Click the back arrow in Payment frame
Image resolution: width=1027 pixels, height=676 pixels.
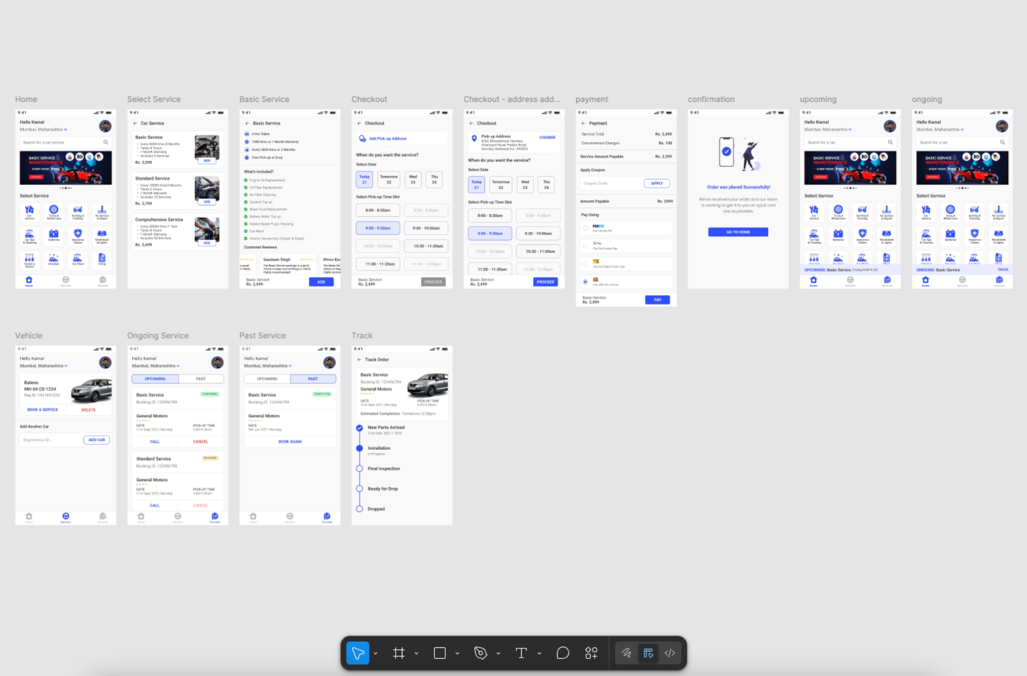click(583, 123)
